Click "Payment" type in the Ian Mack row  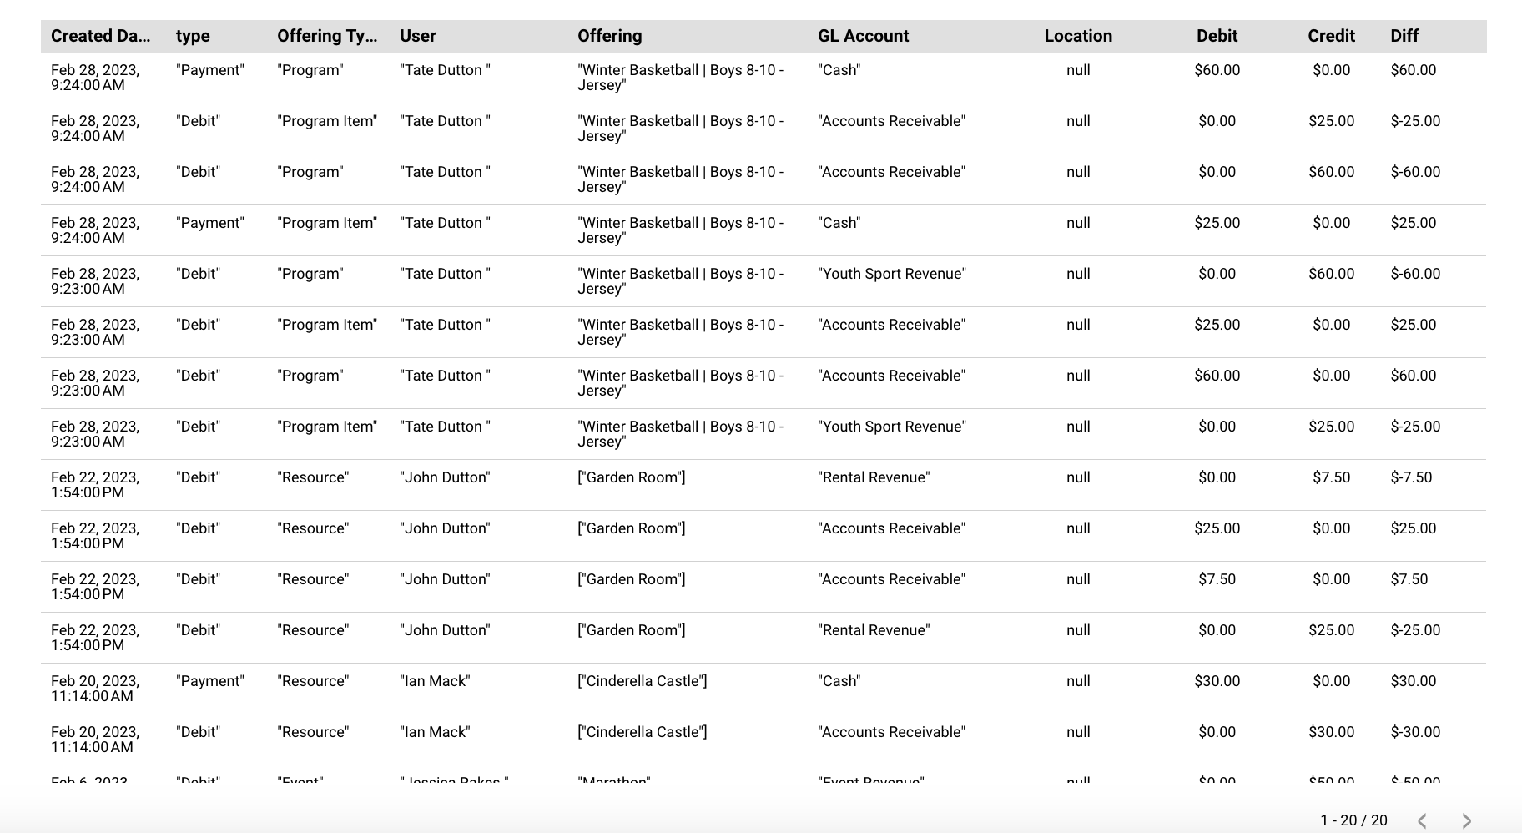point(210,681)
